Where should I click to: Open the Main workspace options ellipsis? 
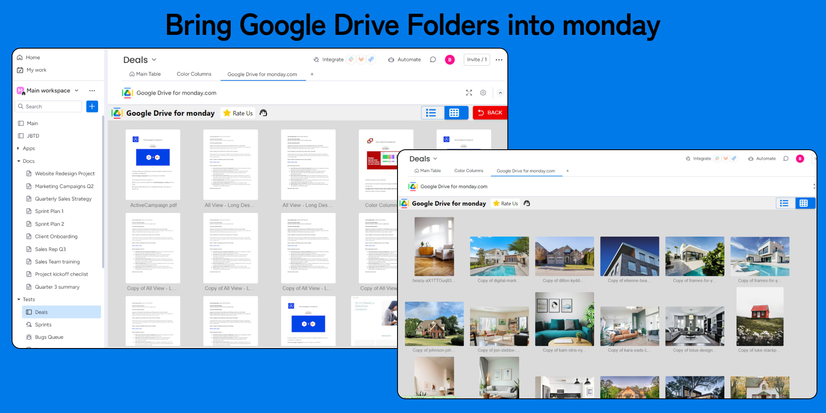[92, 90]
